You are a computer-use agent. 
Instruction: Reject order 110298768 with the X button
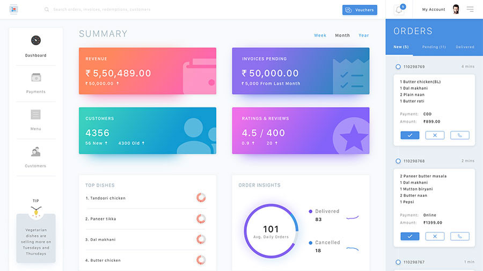(x=435, y=236)
